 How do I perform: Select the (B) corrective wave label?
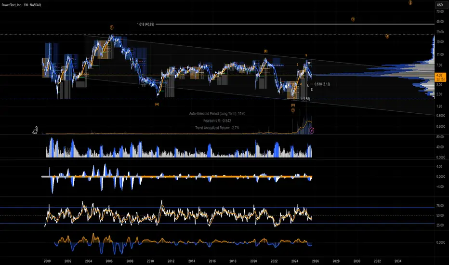[x=265, y=51]
